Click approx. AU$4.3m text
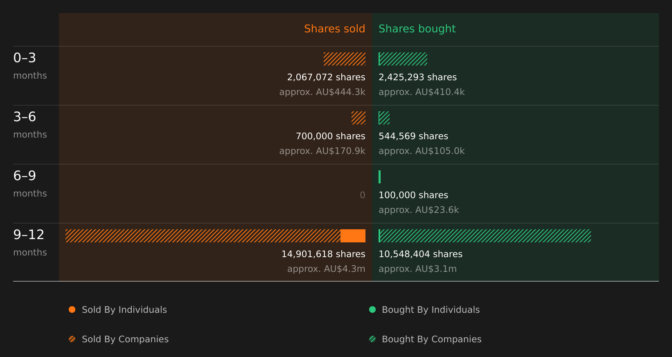Screen dimensions: 672x357 click(x=326, y=269)
